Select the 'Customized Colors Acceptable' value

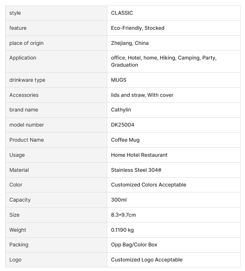pyautogui.click(x=149, y=185)
